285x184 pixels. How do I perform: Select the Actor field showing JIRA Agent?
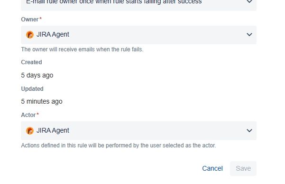coord(138,131)
